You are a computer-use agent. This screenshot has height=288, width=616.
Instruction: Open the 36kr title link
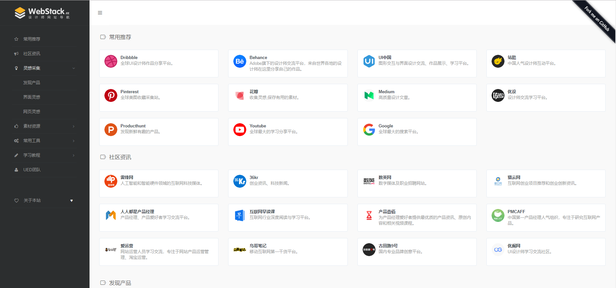point(254,177)
